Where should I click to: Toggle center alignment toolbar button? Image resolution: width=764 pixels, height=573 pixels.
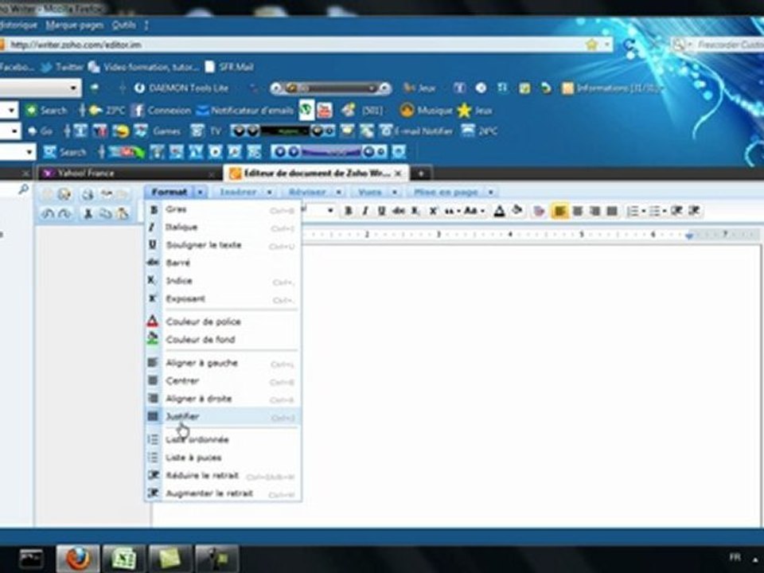[x=578, y=211]
